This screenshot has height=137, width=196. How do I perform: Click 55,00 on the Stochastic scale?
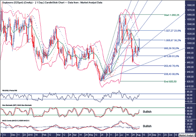point(190,111)
